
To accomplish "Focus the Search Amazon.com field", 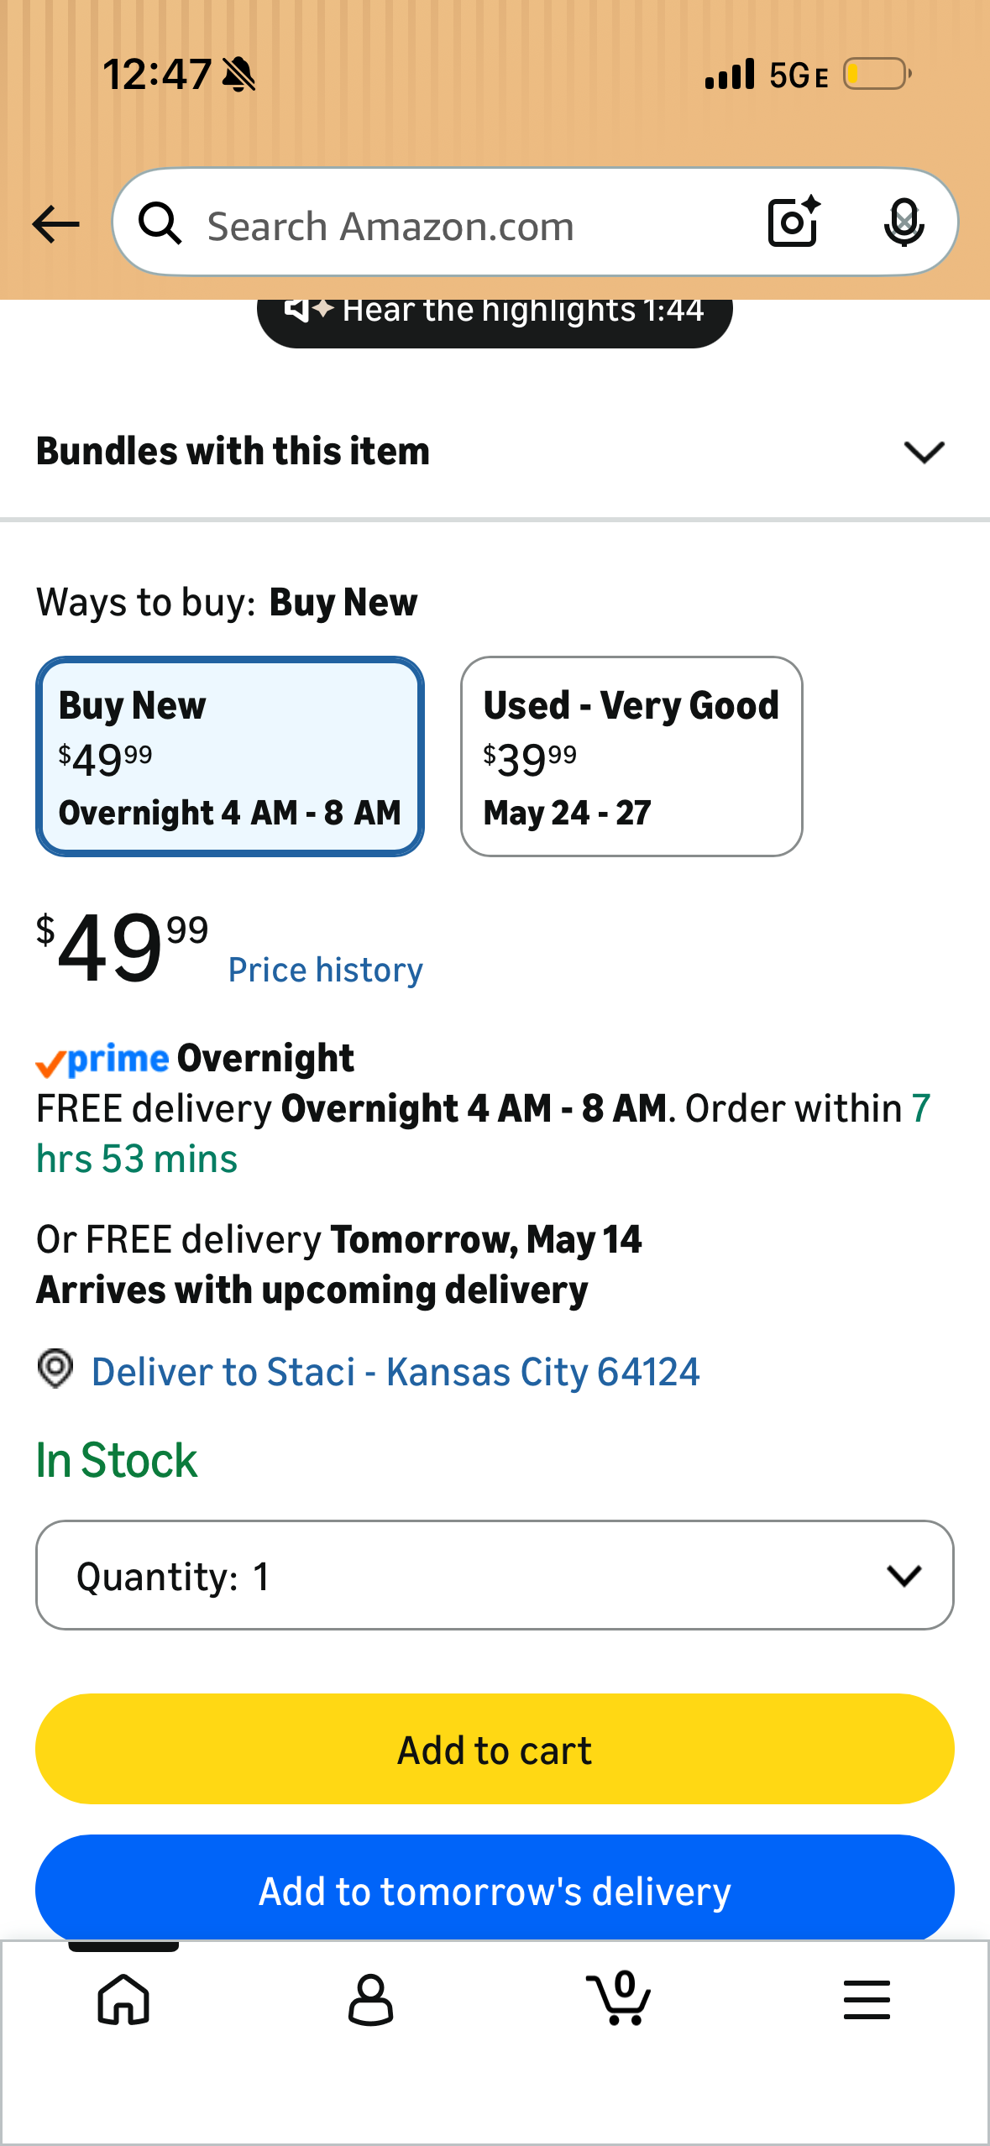I will point(470,225).
